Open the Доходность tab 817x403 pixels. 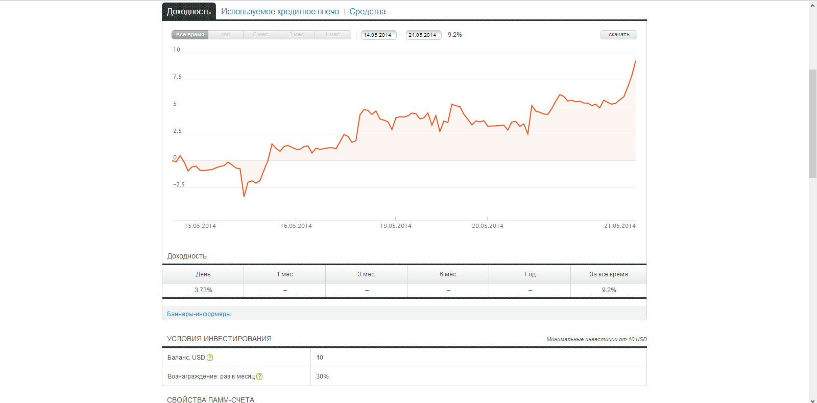189,11
